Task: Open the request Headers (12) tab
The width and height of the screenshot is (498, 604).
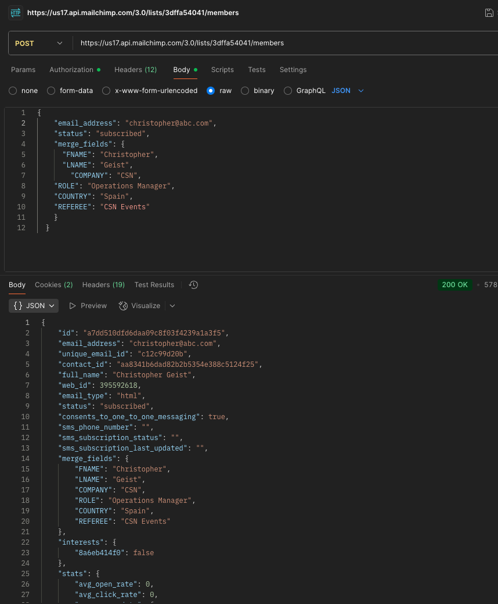Action: coord(135,70)
